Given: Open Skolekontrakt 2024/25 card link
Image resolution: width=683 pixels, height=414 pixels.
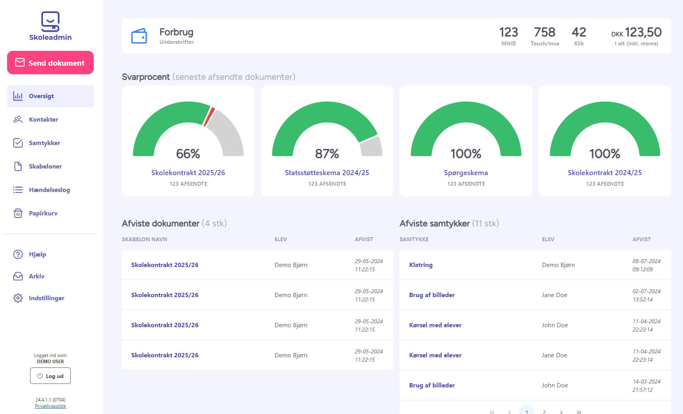Looking at the screenshot, I should coord(605,173).
